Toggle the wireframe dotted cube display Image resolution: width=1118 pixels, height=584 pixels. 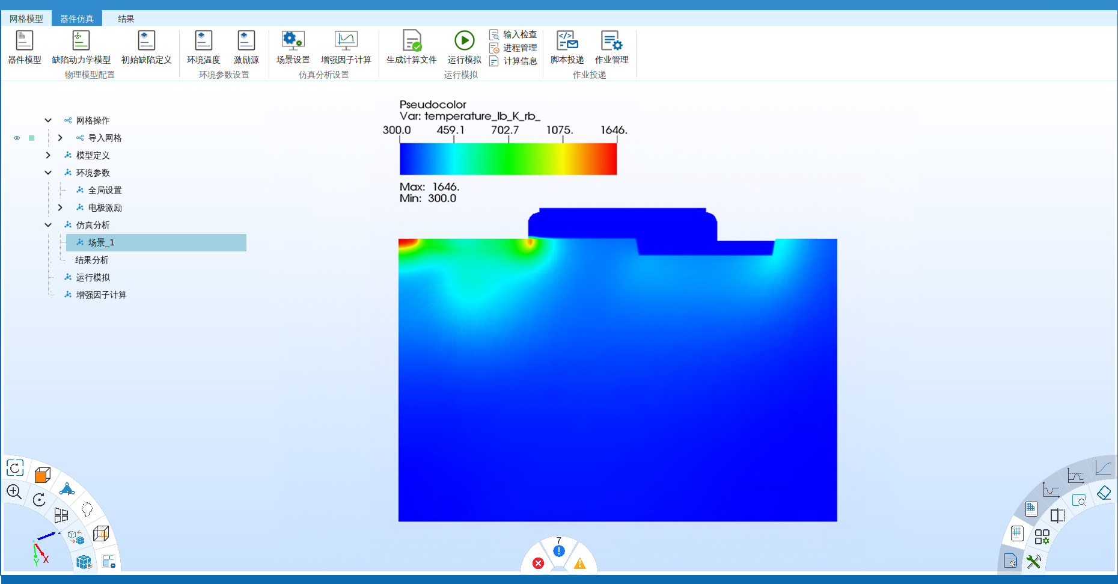coord(101,533)
